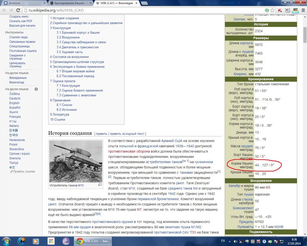Reload the page with the refresh icon
Viewport: 307px width, 246px height.
click(x=18, y=10)
